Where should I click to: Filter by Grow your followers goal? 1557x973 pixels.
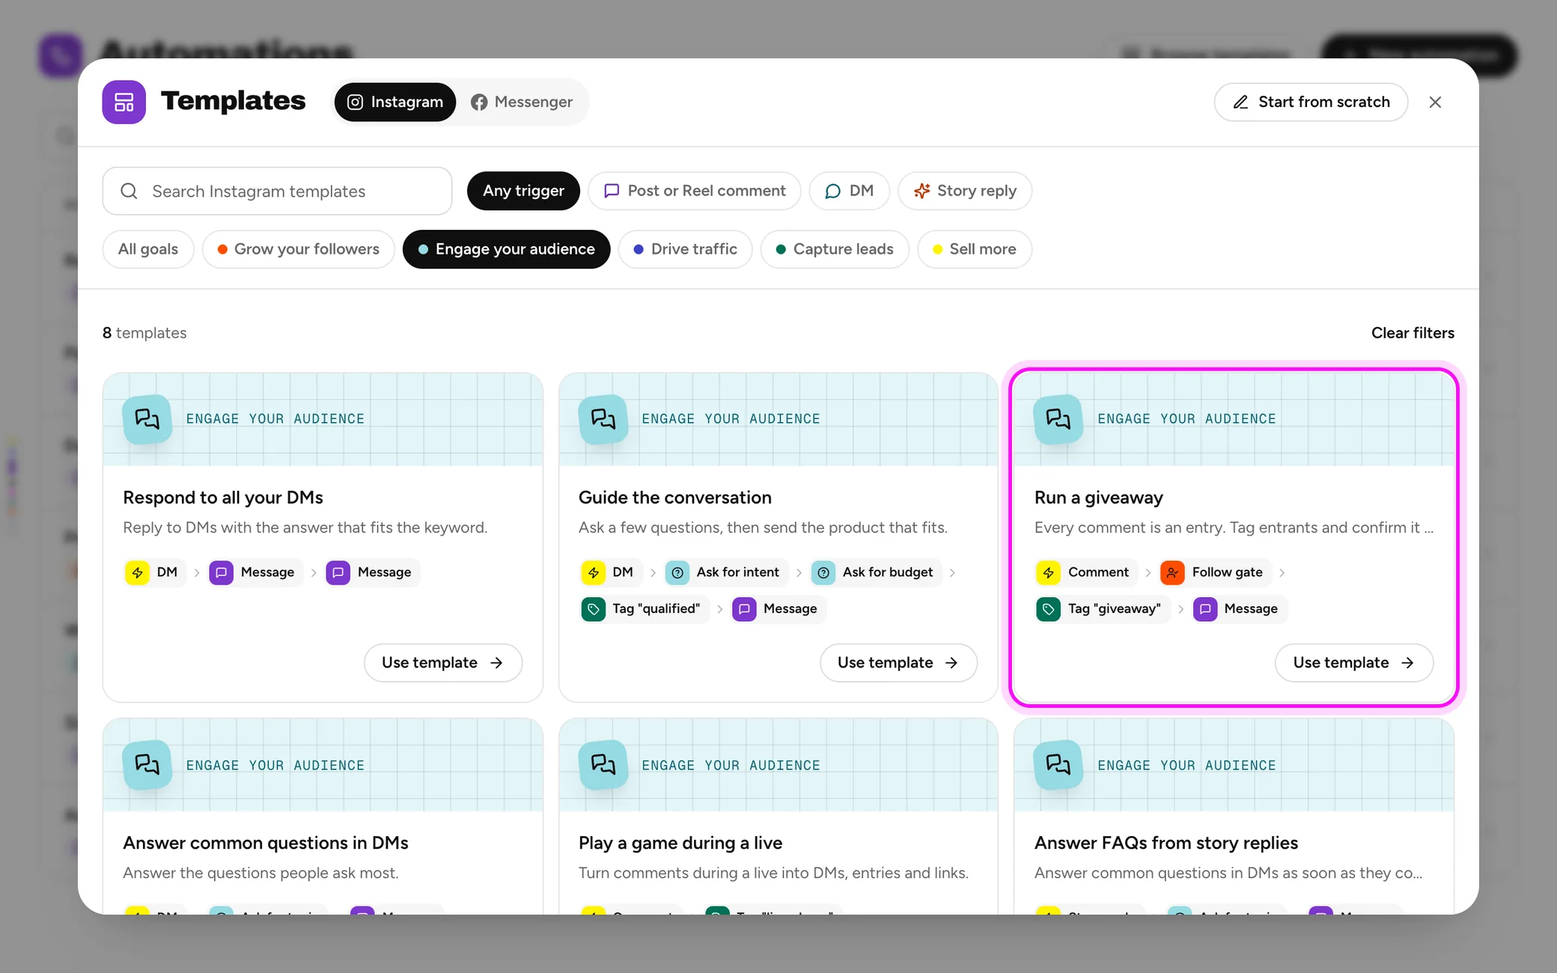pyautogui.click(x=298, y=249)
